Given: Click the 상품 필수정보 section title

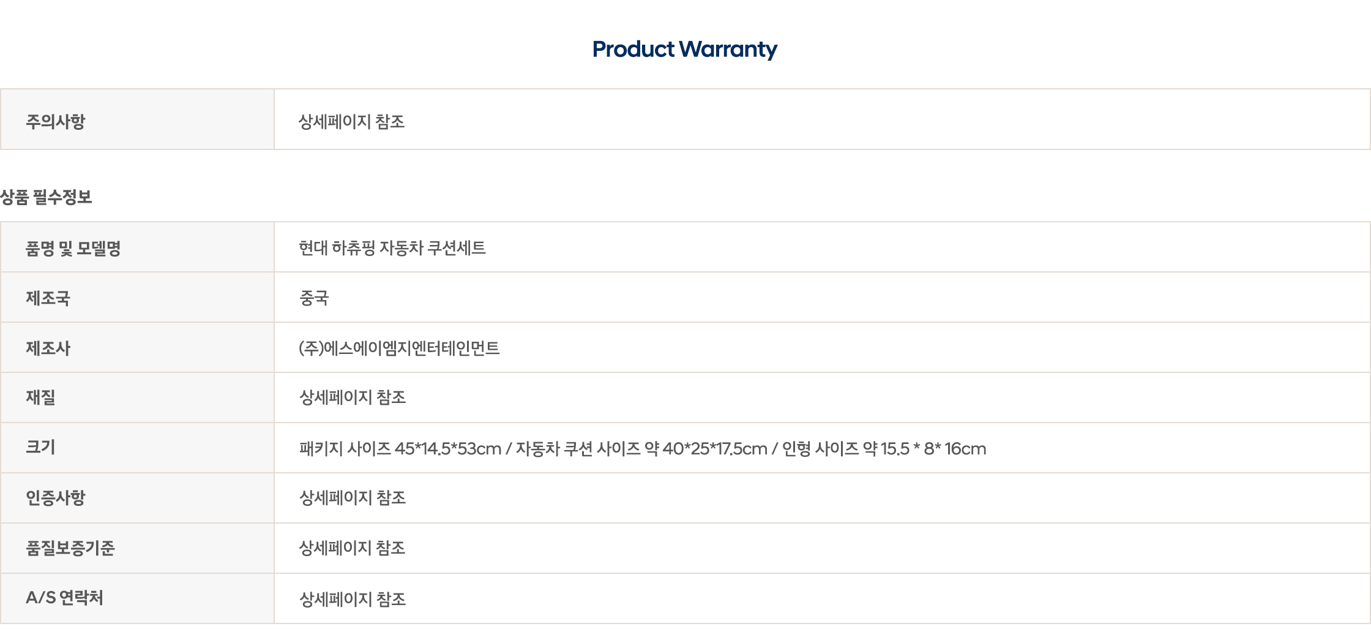Looking at the screenshot, I should click(x=46, y=197).
